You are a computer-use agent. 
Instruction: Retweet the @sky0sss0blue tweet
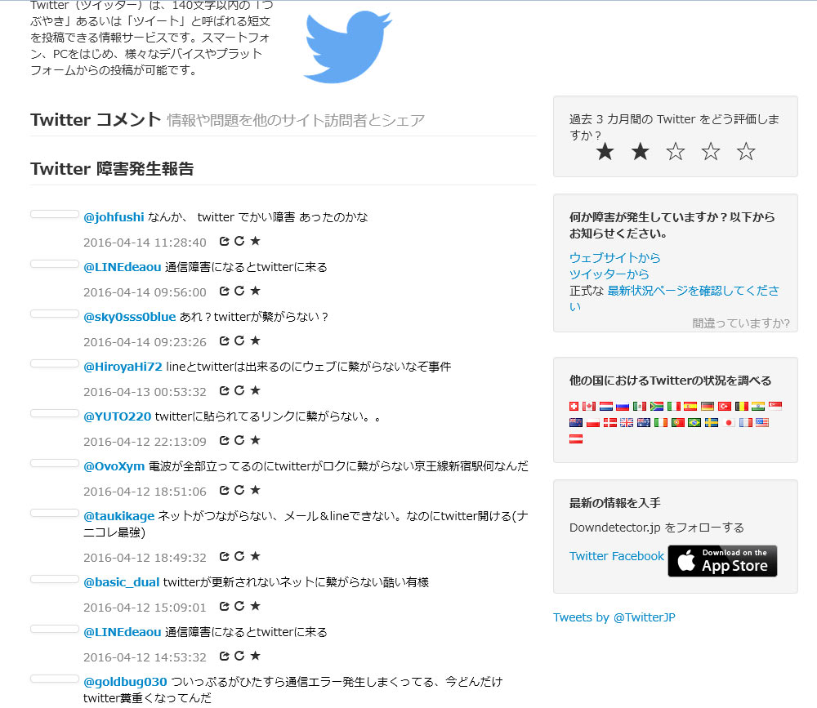point(239,341)
